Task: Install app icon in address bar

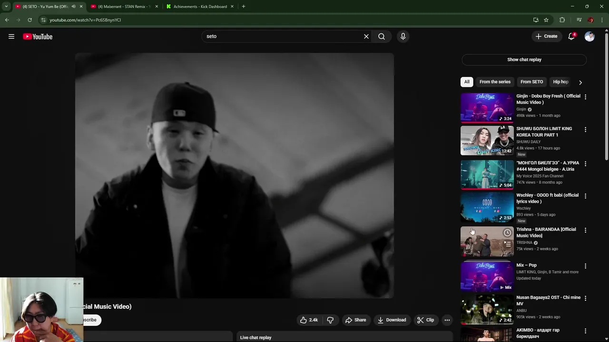Action: (536, 20)
